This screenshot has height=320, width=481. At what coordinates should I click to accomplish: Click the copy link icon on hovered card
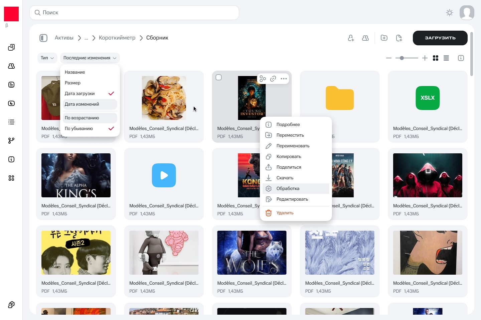click(x=273, y=79)
